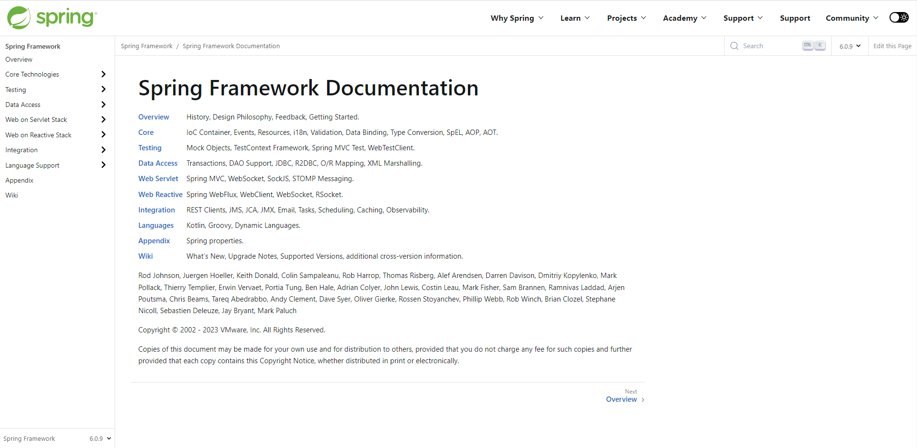
Task: Click the next page arrow icon
Action: 643,400
